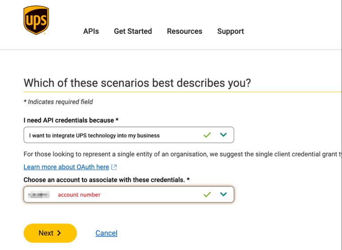Open the APIs menu
The width and height of the screenshot is (342, 250).
[x=91, y=31]
